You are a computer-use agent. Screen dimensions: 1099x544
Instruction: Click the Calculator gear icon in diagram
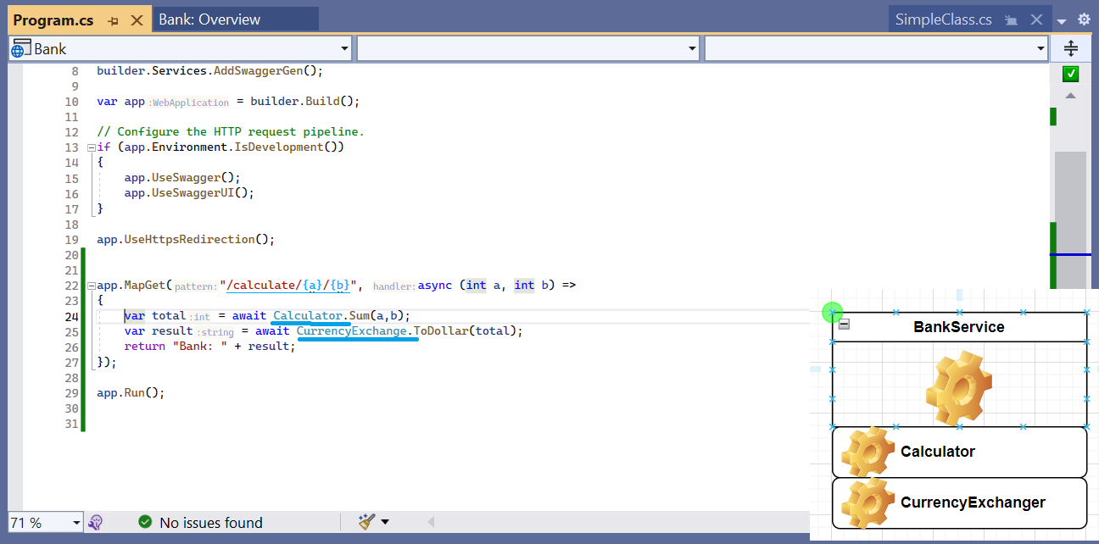click(865, 452)
